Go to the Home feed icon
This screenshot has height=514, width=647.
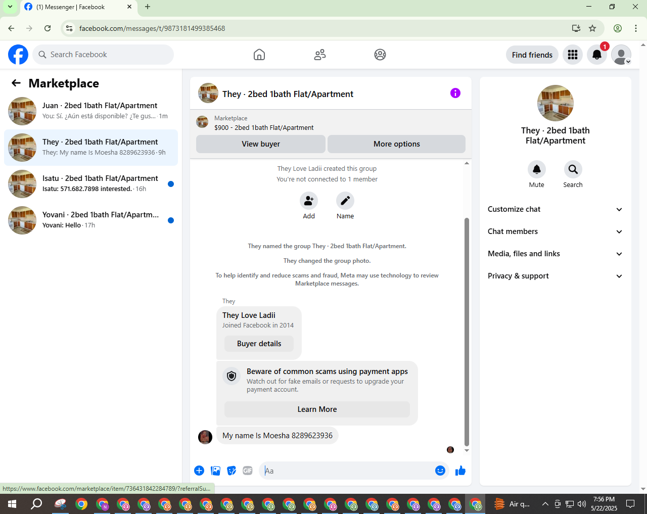point(259,55)
